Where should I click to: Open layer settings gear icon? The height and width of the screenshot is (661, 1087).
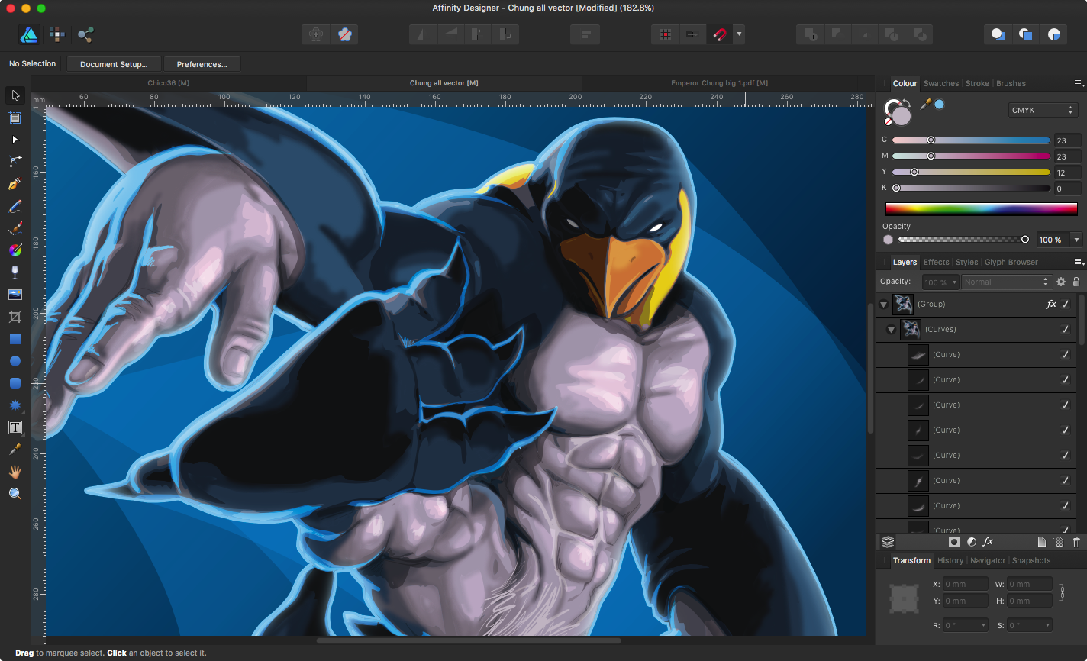coord(1060,282)
